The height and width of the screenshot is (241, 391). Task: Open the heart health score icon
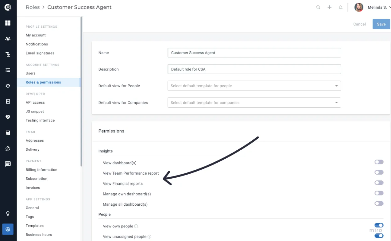click(8, 117)
